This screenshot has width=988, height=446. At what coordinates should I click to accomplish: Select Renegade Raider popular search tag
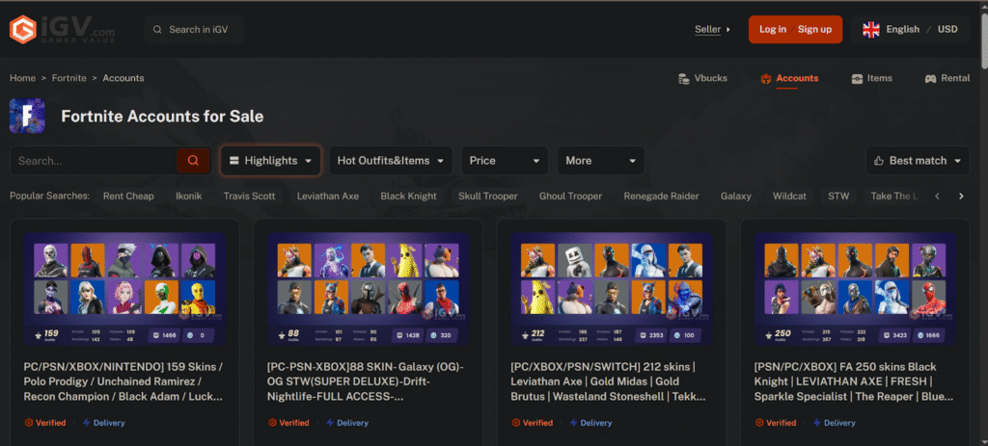click(x=661, y=197)
